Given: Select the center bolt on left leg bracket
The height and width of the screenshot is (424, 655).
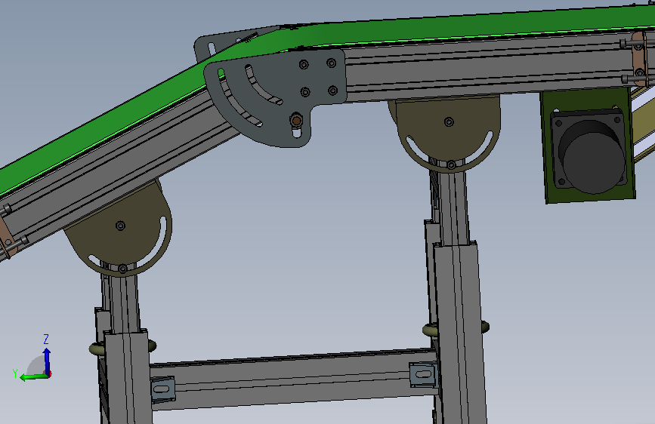Looking at the screenshot, I should (120, 226).
